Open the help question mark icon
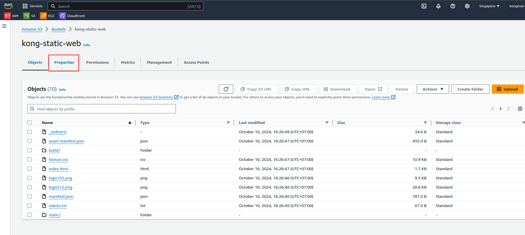The width and height of the screenshot is (525, 235). pos(453,6)
